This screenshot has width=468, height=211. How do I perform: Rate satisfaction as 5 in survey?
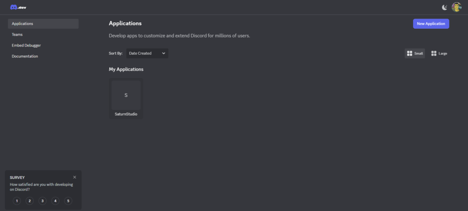pos(68,200)
